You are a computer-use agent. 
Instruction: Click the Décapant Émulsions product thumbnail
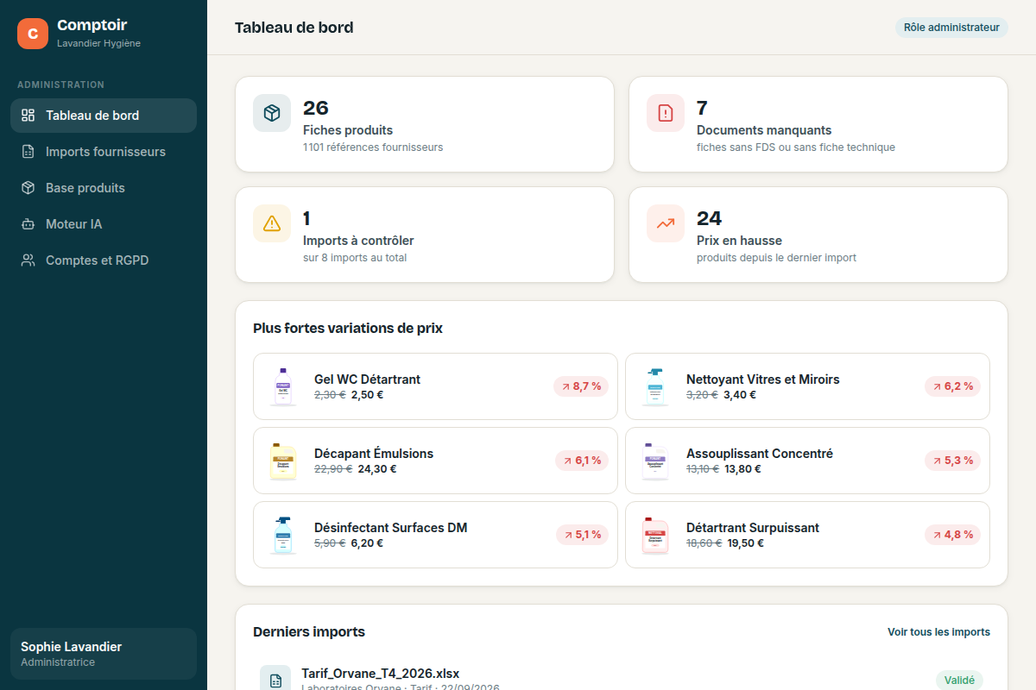(x=283, y=461)
